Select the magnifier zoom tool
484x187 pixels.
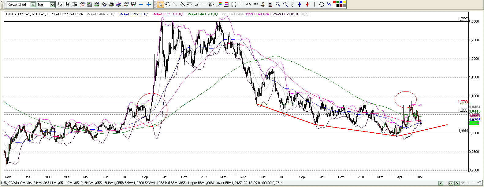point(278,4)
